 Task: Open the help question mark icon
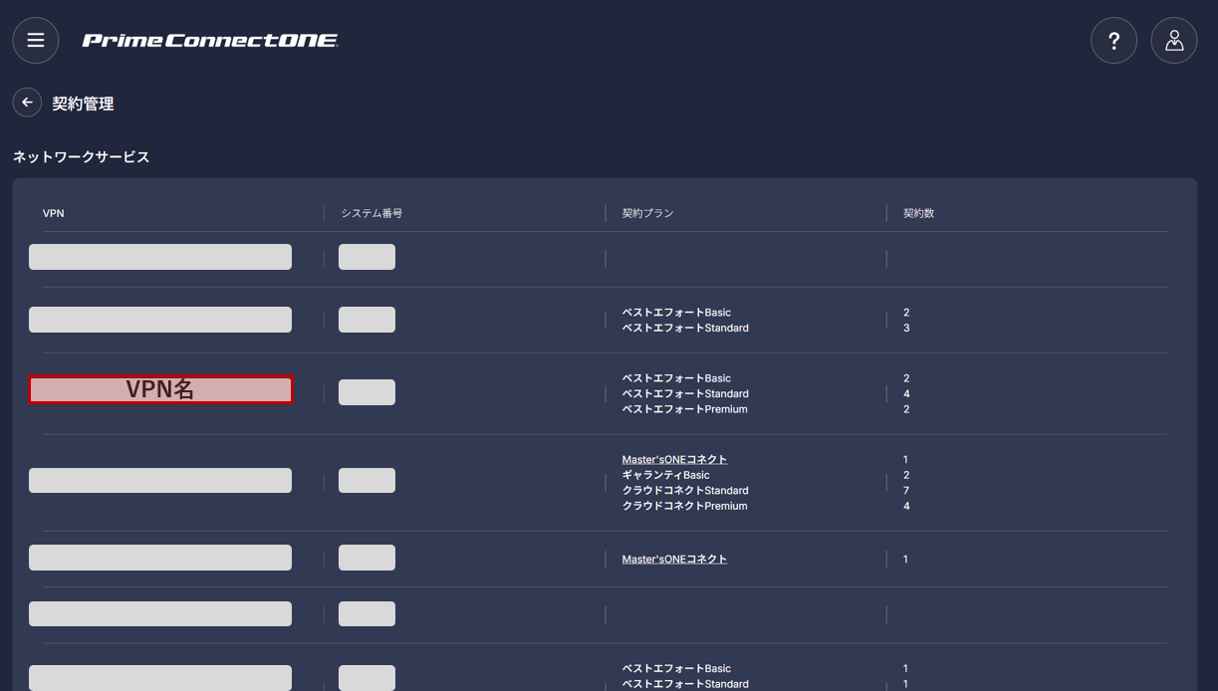coord(1114,41)
